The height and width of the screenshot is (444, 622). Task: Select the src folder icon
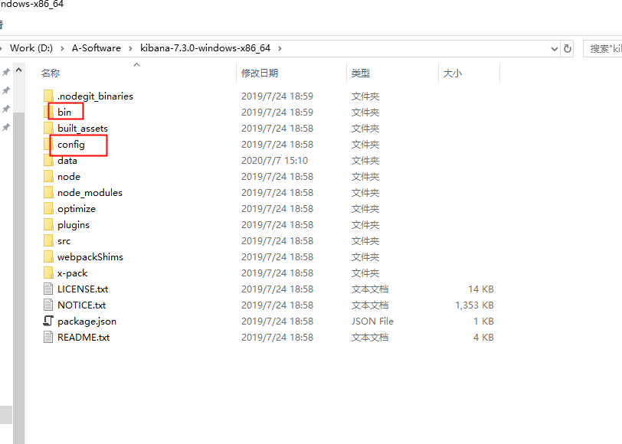(x=48, y=240)
